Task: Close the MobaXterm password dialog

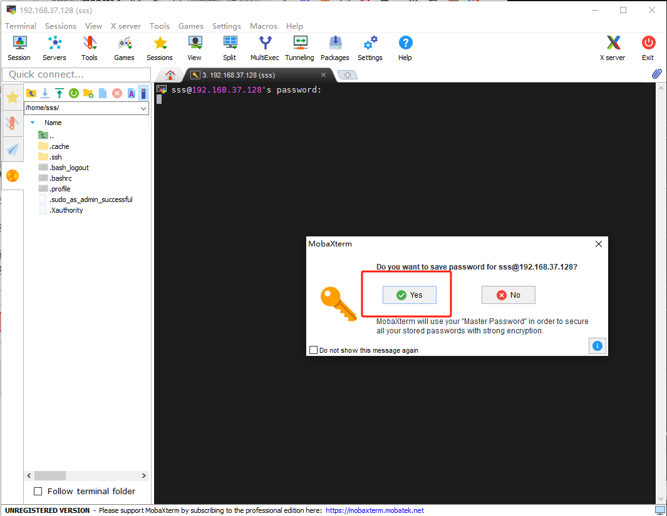Action: [x=599, y=244]
